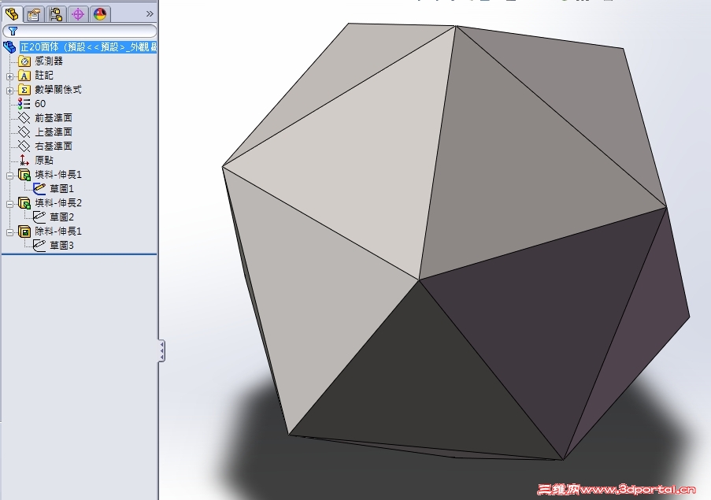Image resolution: width=711 pixels, height=500 pixels.
Task: Select the root part 正20面体 node
Action: [88, 46]
